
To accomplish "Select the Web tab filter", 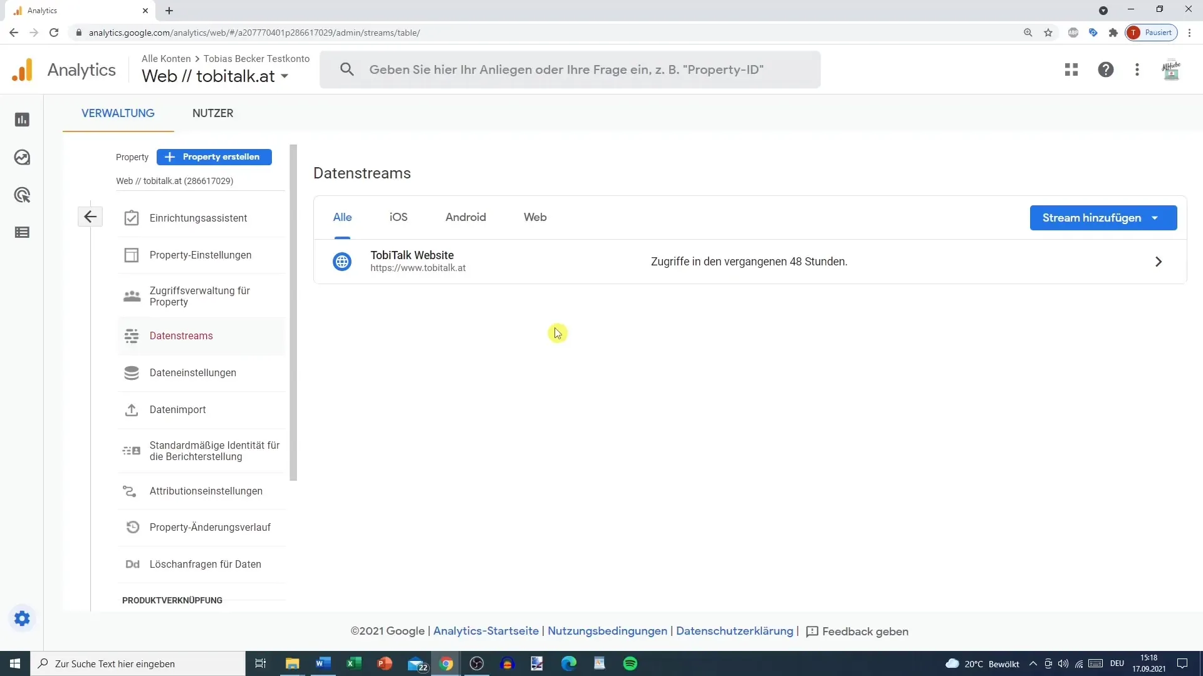I will tap(536, 217).
